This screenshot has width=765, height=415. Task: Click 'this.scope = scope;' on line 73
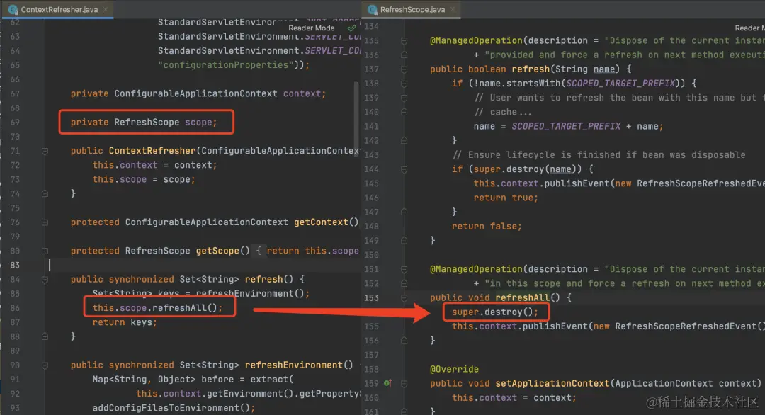click(144, 179)
